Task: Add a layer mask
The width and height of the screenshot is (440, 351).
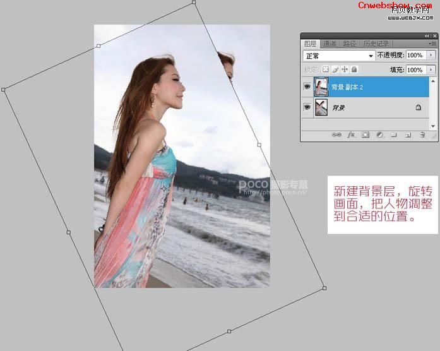Action: [365, 134]
